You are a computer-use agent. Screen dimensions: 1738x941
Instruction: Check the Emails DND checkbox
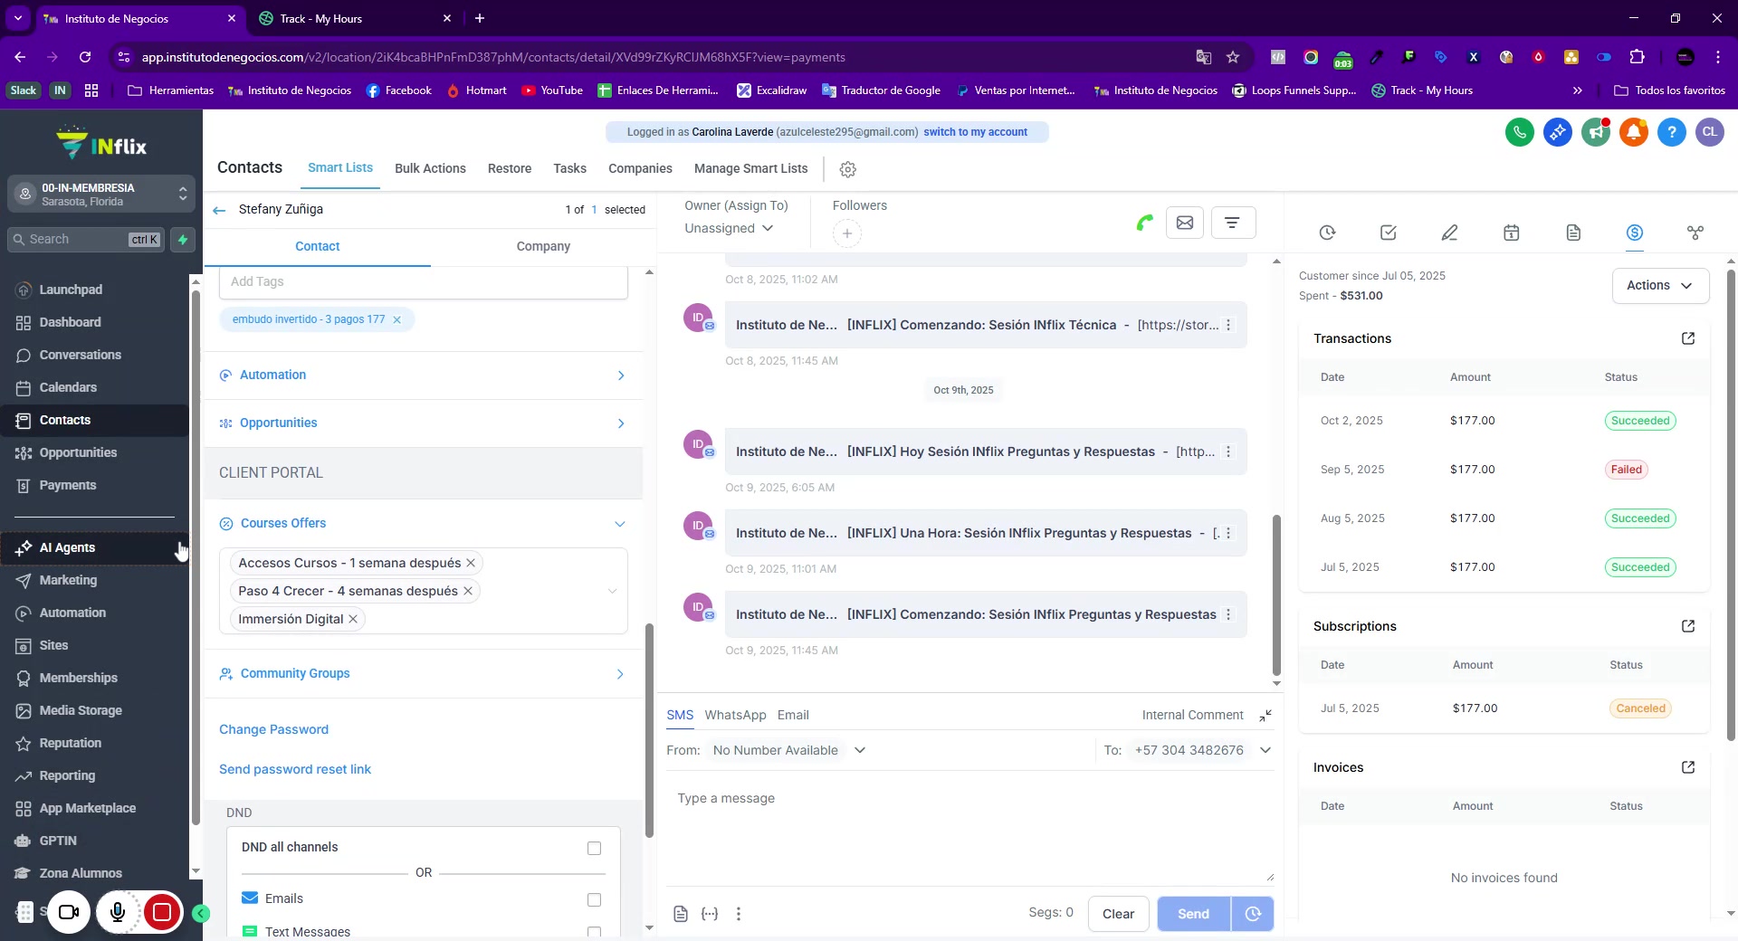594,899
